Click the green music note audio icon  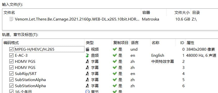click(x=87, y=55)
